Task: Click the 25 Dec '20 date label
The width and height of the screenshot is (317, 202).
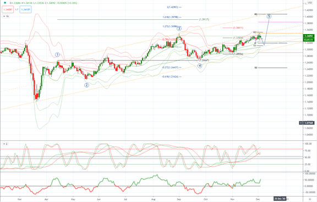Action: [280, 199]
